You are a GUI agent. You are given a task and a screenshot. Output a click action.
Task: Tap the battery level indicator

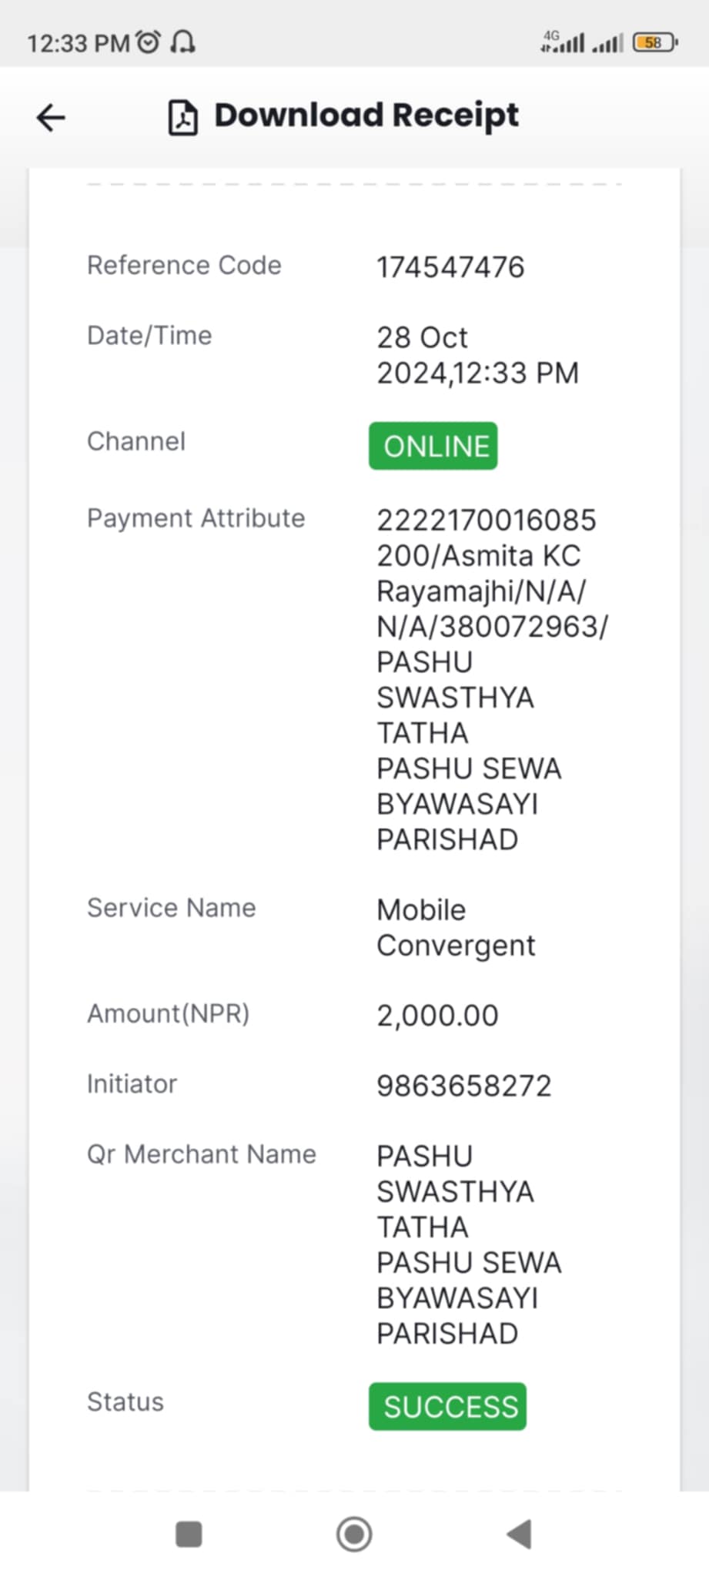(x=654, y=42)
